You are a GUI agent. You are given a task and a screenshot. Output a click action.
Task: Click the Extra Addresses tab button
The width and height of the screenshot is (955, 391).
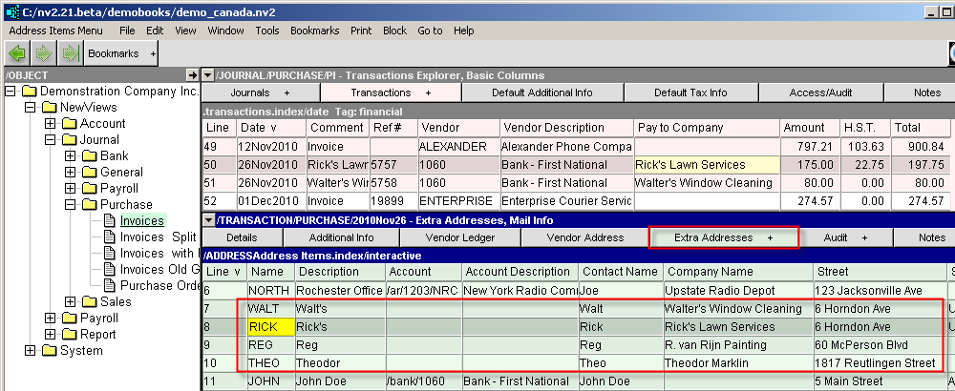(x=723, y=237)
